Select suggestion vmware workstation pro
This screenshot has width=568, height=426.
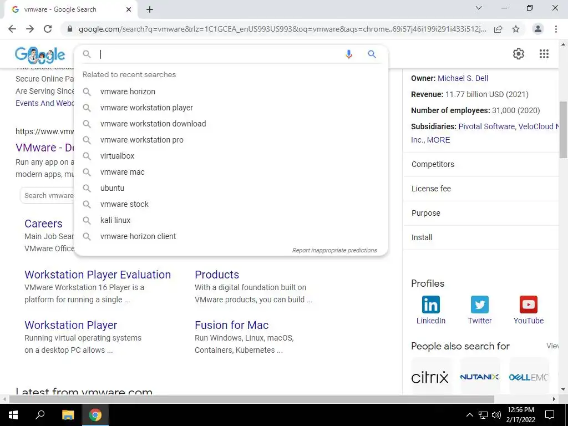point(231,140)
